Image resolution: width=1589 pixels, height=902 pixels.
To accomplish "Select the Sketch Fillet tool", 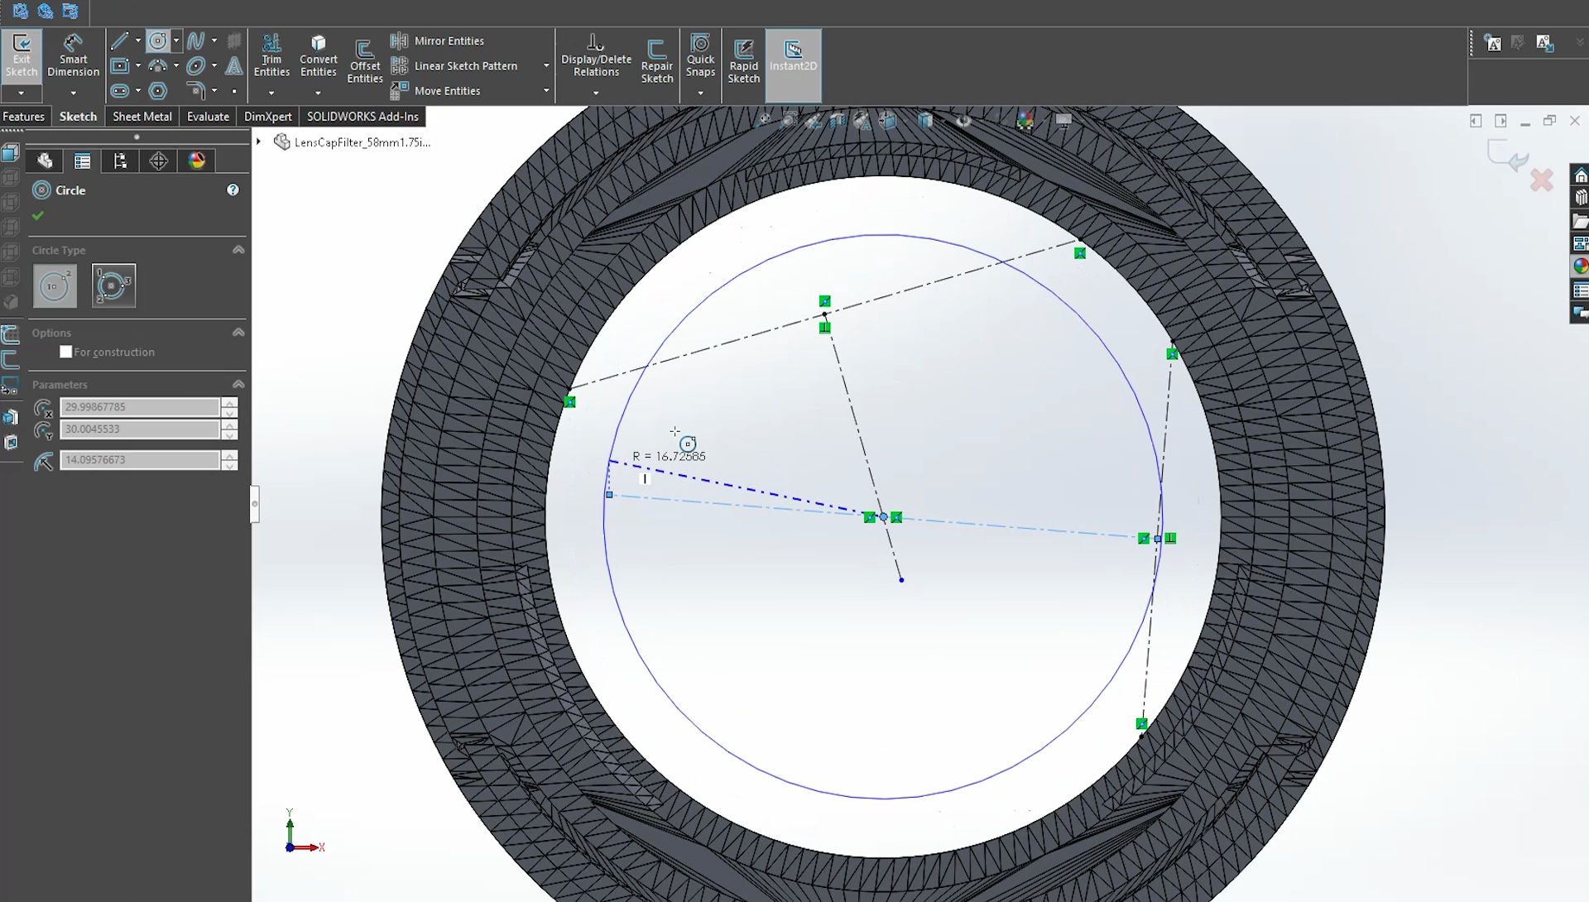I will coord(195,91).
